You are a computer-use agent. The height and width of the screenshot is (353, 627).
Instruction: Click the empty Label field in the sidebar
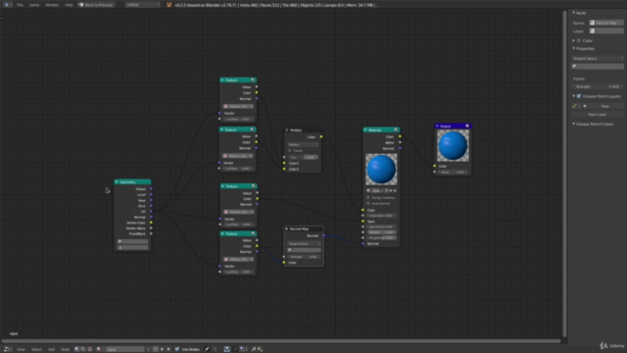[x=606, y=30]
